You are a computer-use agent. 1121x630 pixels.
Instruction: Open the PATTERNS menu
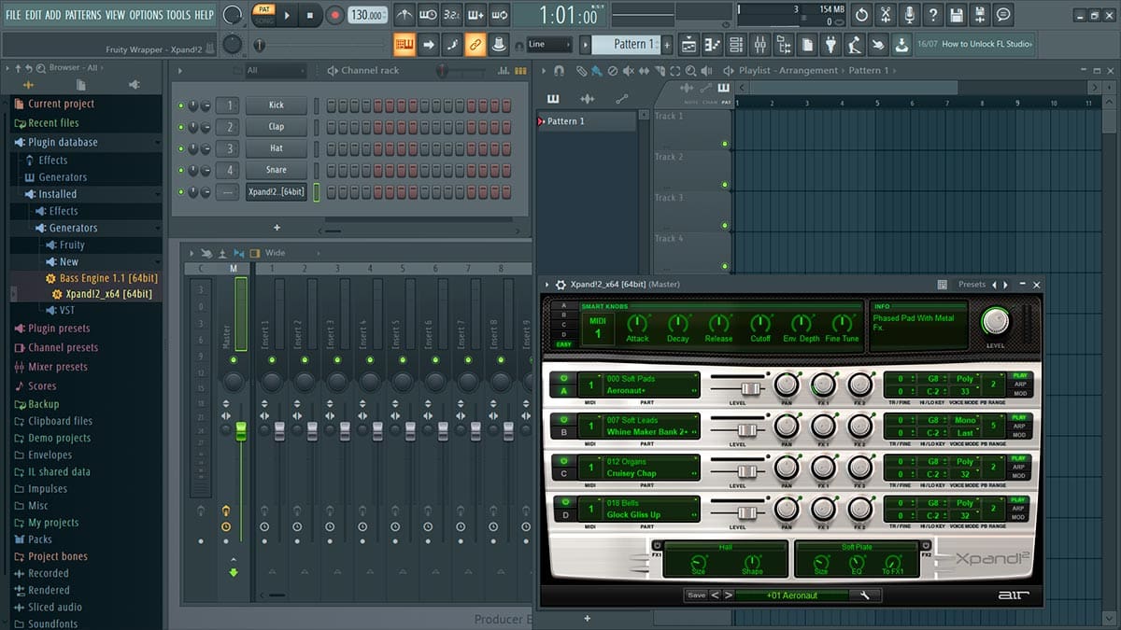click(84, 15)
